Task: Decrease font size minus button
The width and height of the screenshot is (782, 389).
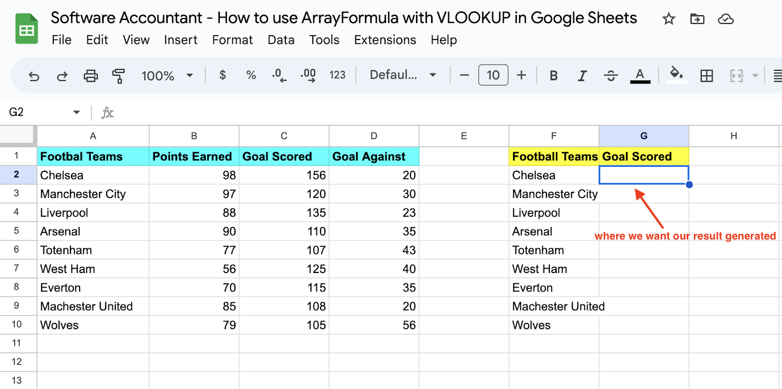Action: 464,75
